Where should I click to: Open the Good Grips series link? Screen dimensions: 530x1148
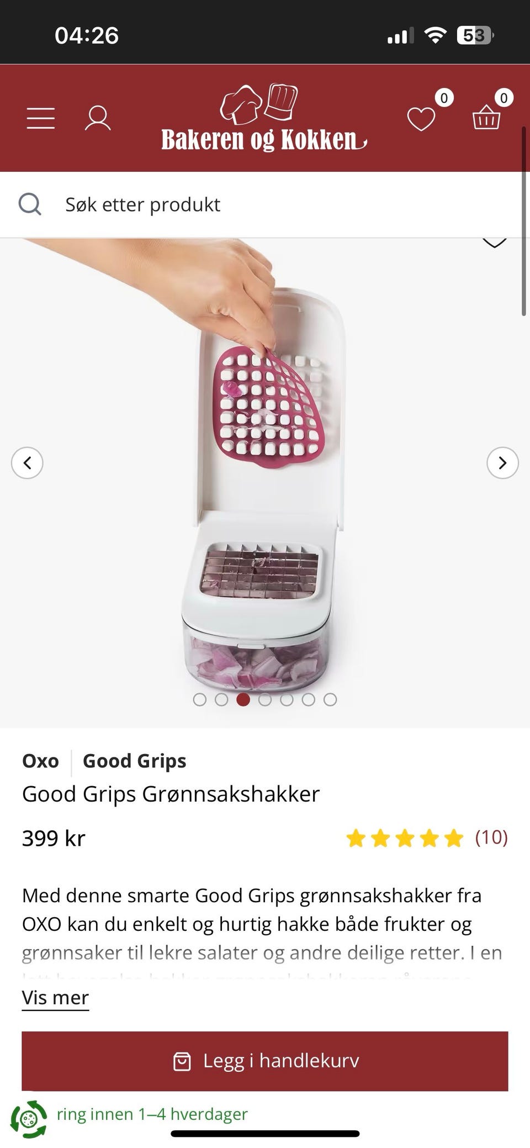tap(134, 761)
